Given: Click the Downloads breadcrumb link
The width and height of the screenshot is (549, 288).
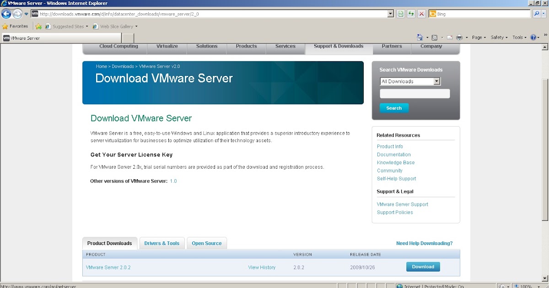Looking at the screenshot, I should click(x=123, y=66).
